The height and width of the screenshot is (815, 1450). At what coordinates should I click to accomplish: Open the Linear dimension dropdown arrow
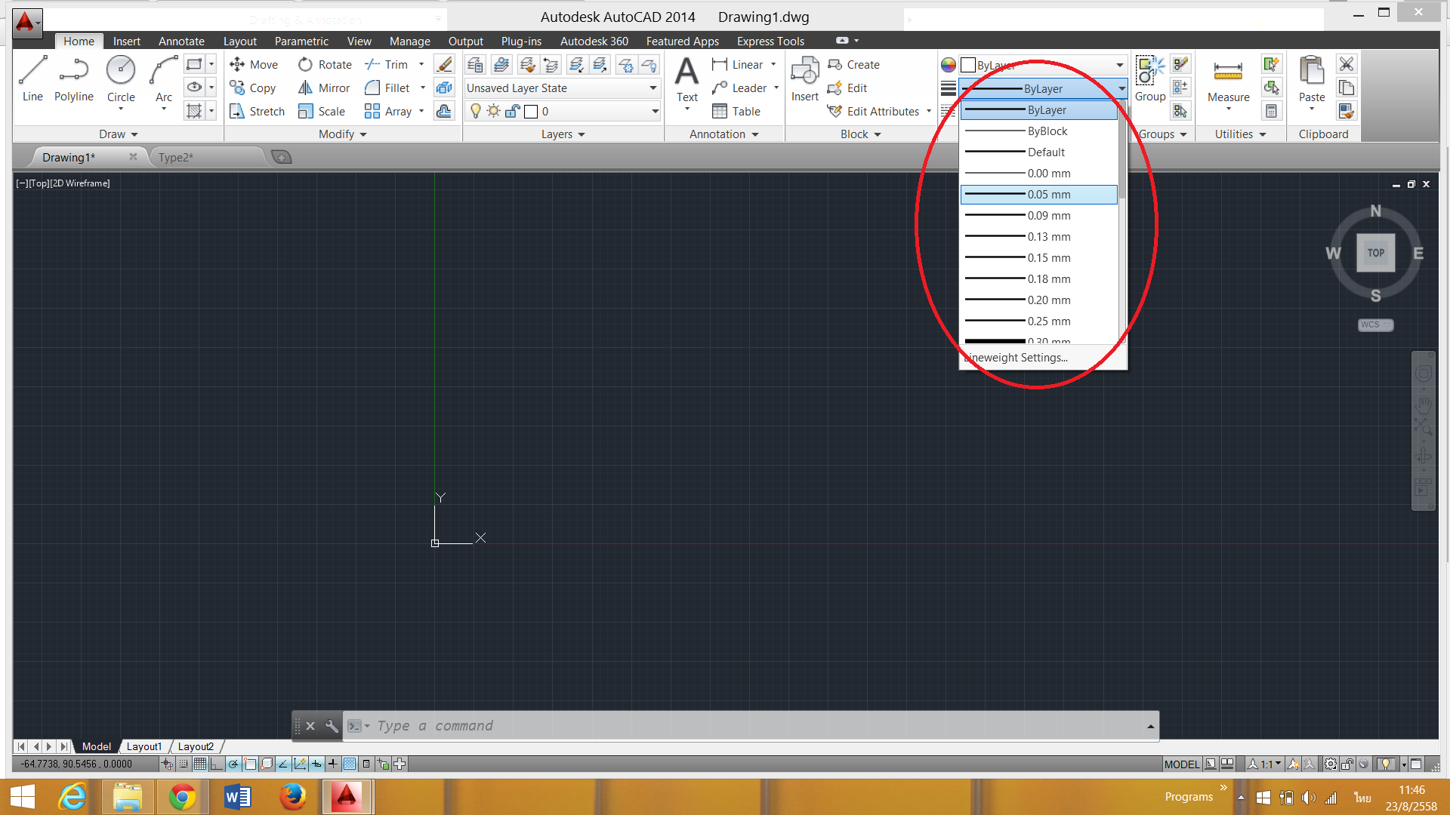pos(773,65)
